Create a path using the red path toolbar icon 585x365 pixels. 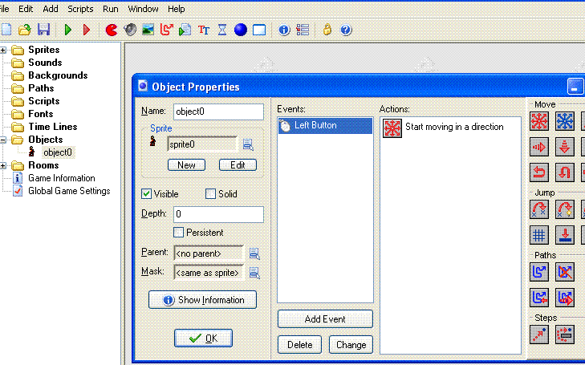(166, 30)
